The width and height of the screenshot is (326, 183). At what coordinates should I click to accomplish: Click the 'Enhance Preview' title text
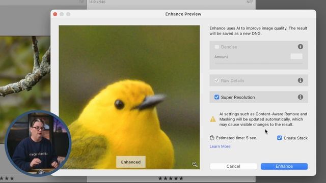[x=183, y=14]
